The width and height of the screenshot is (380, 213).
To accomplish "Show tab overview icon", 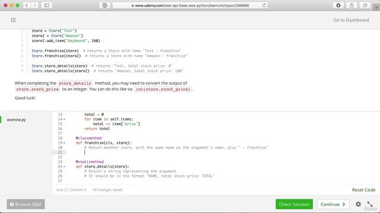I will coord(365,5).
